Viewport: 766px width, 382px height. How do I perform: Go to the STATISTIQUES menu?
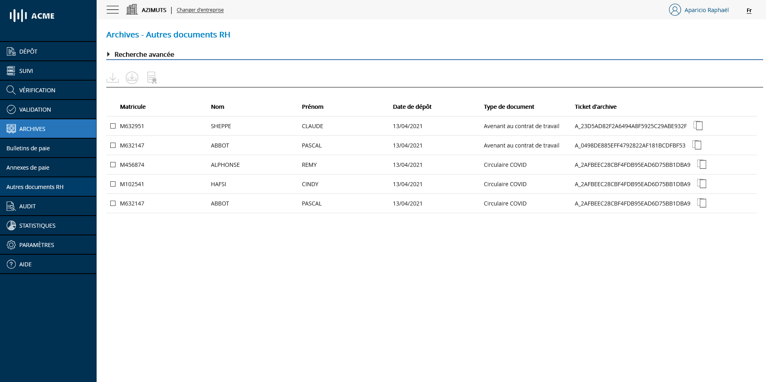[x=37, y=226]
